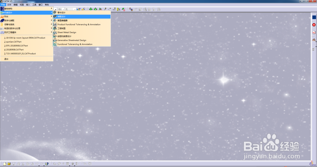Expand the 形状 submenu
The width and height of the screenshot is (317, 167).
click(x=27, y=16)
